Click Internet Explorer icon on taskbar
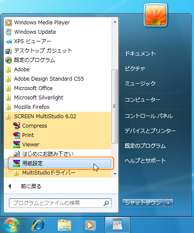This screenshot has width=194, height=233. click(38, 225)
